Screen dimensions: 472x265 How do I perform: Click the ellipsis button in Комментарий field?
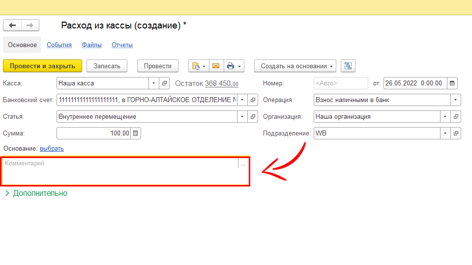(243, 164)
